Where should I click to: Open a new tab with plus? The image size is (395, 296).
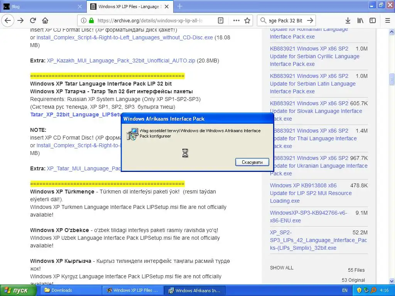pos(180,6)
